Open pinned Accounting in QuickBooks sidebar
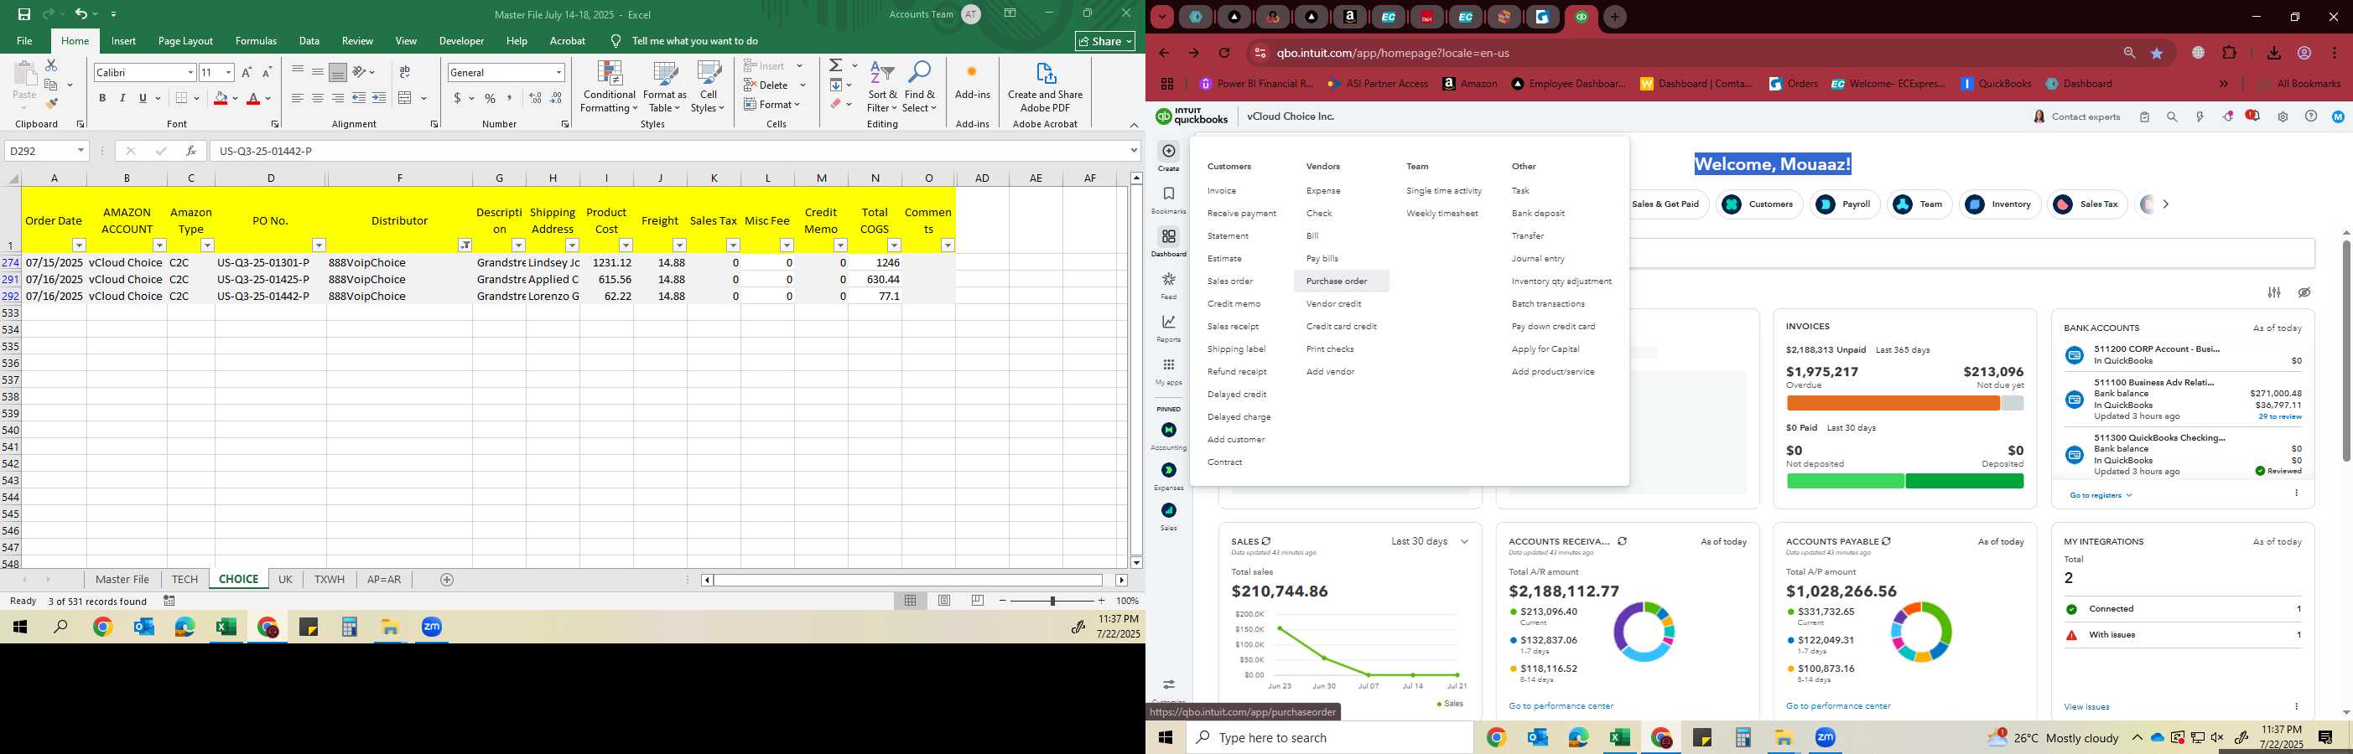The width and height of the screenshot is (2353, 754). point(1168,436)
